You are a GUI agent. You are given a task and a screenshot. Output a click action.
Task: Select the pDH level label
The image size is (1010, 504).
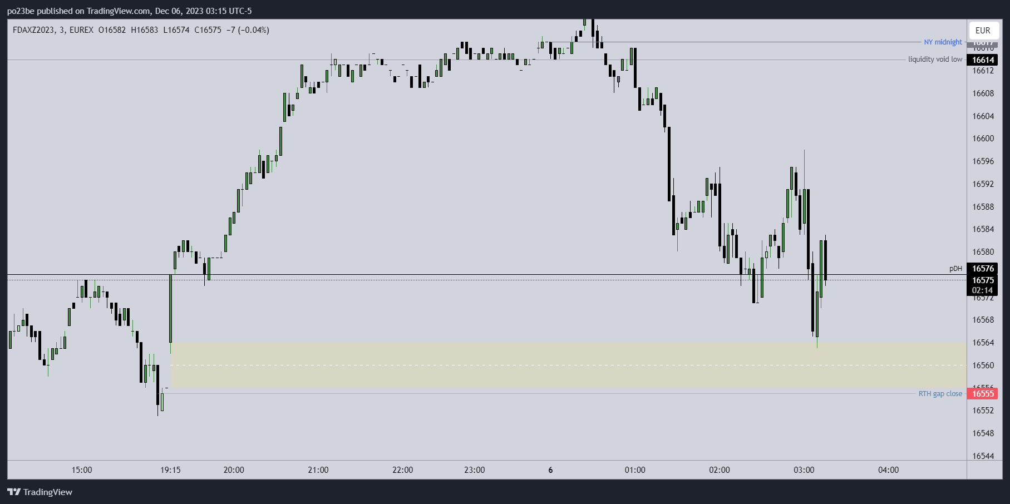click(955, 269)
